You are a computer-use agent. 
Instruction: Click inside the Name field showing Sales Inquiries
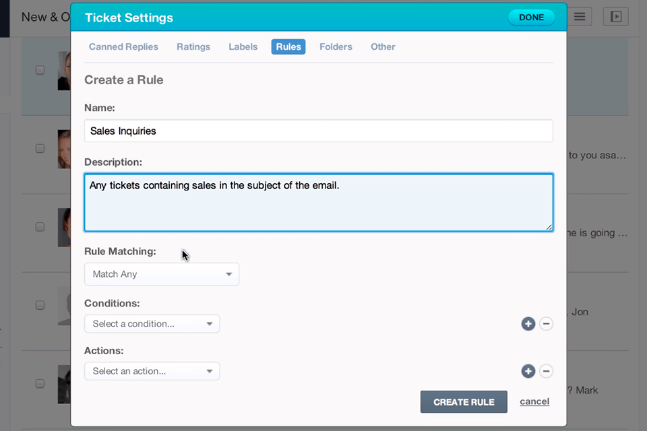[318, 130]
